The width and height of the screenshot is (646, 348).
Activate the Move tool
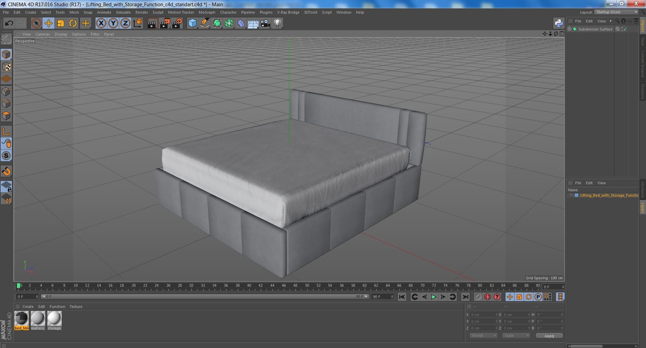tap(48, 23)
